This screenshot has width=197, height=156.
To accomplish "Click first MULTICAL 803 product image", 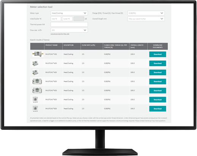I will click(35, 100).
